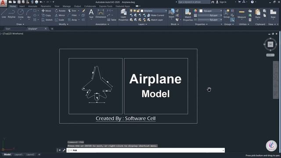Expand the Utilities panel
Image resolution: width=281 pixels, height=158 pixels.
click(x=244, y=24)
